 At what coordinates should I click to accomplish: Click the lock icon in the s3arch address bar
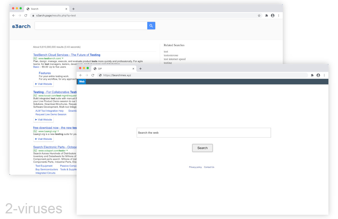click(33, 16)
